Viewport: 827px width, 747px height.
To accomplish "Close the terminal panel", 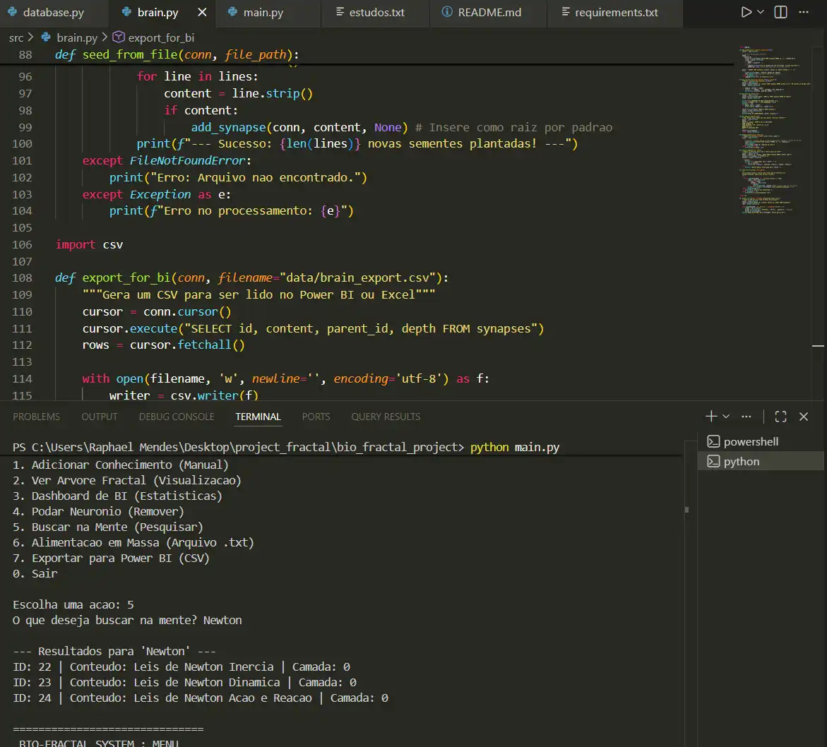I will pyautogui.click(x=804, y=417).
